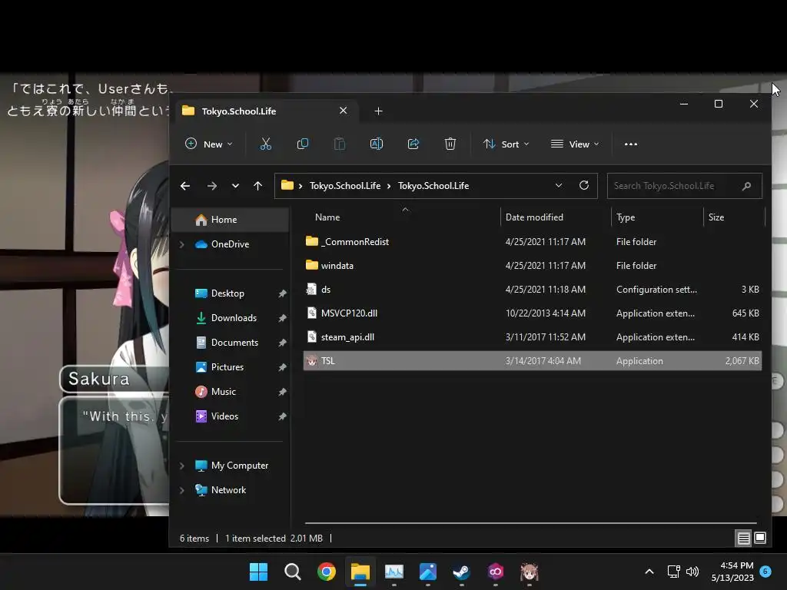Open Videos in Quick access
The image size is (787, 590).
pos(224,416)
